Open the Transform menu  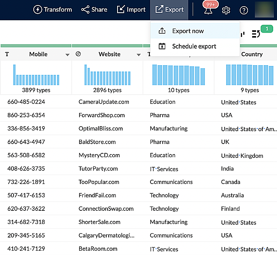coord(53,10)
